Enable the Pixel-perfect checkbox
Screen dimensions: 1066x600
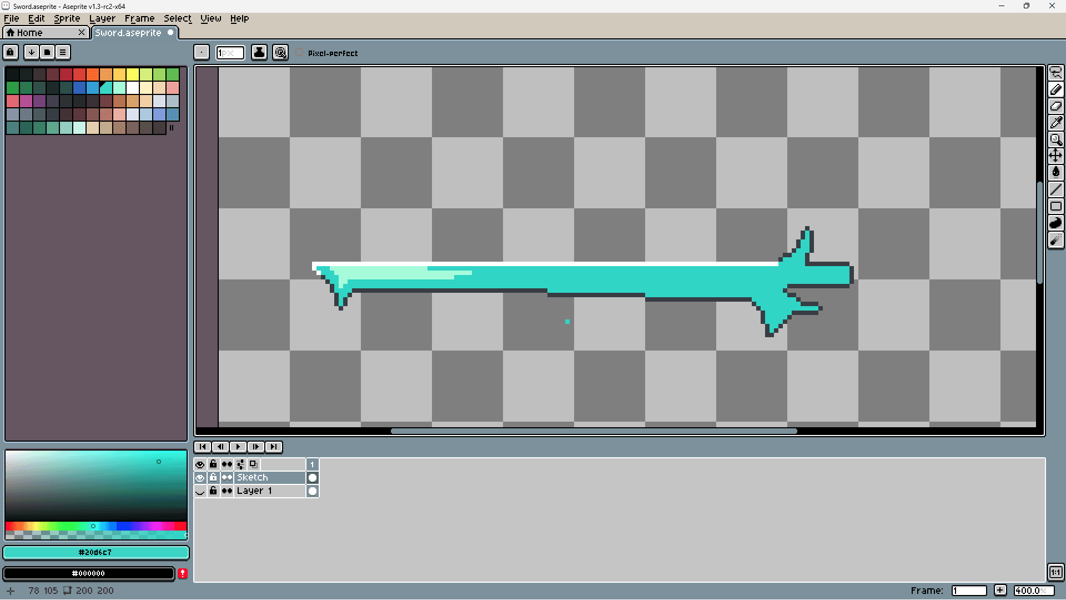[300, 53]
